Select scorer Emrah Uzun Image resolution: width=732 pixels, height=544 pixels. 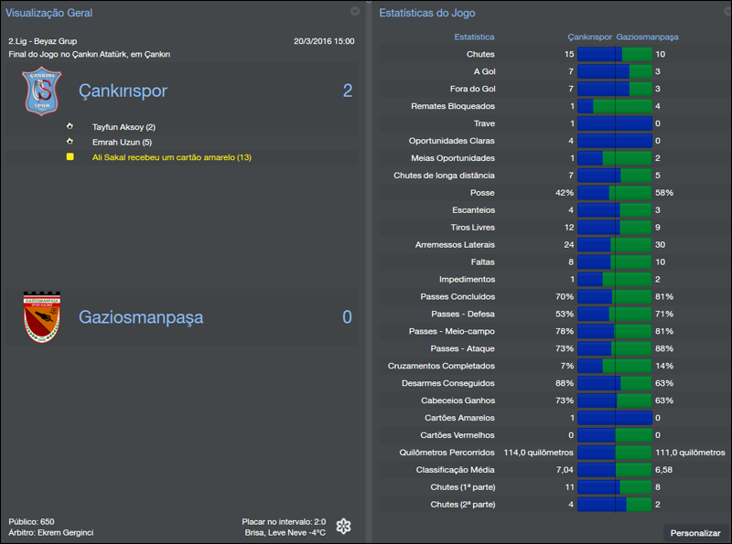tap(122, 143)
